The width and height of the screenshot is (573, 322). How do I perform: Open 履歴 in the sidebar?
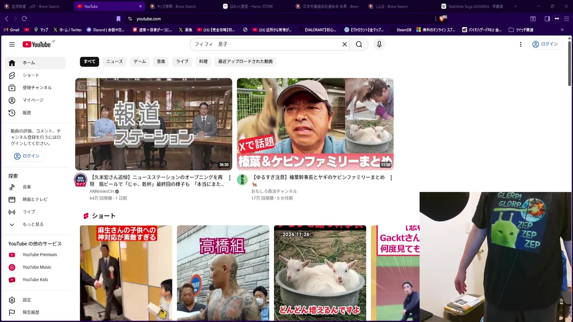click(35, 113)
